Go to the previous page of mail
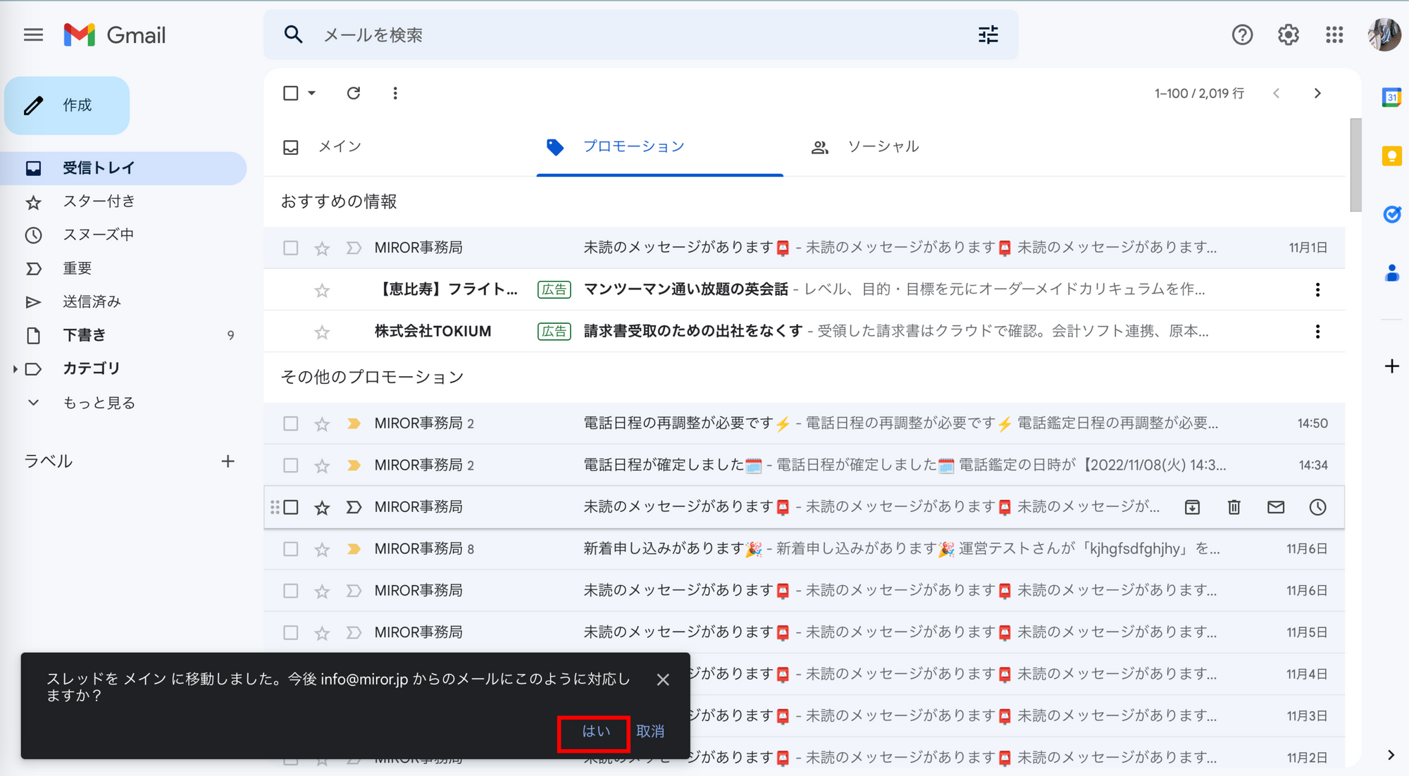 point(1276,93)
